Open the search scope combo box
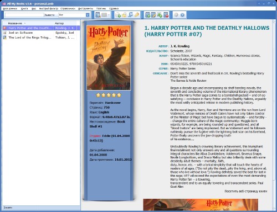277x212 pixels. coord(74,15)
